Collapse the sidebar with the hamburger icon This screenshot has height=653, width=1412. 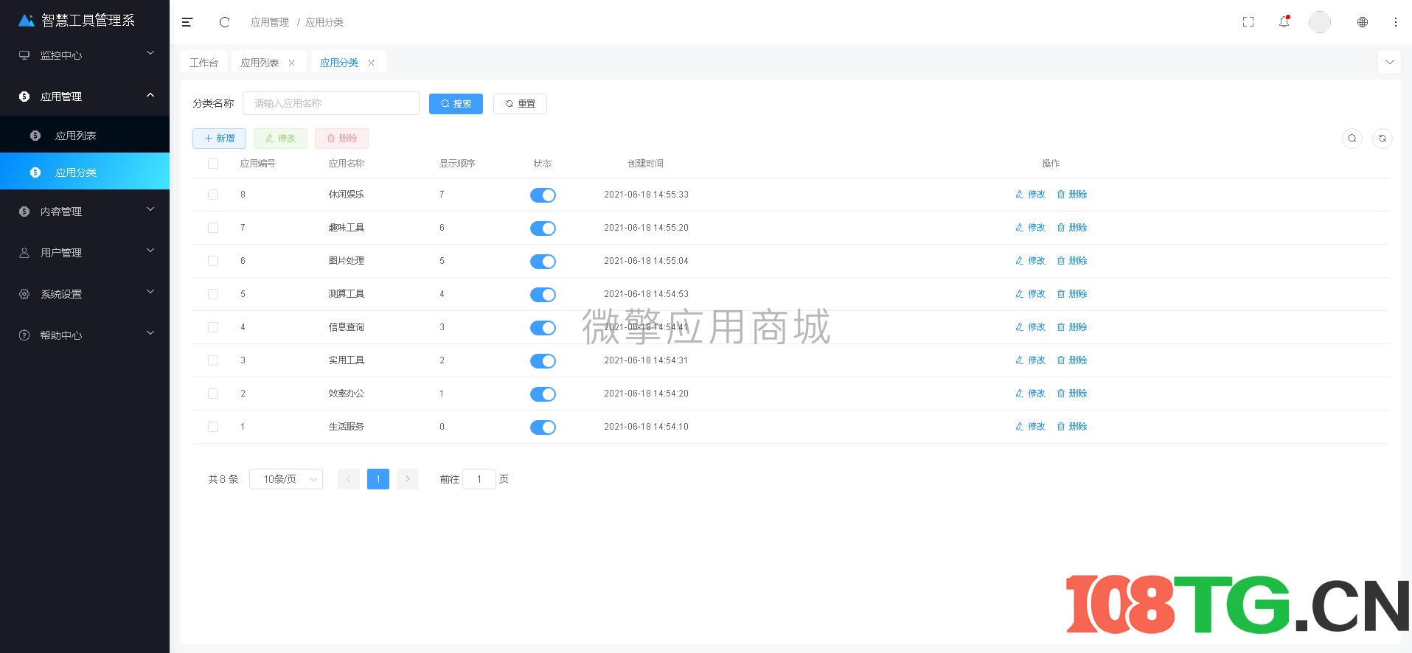187,22
